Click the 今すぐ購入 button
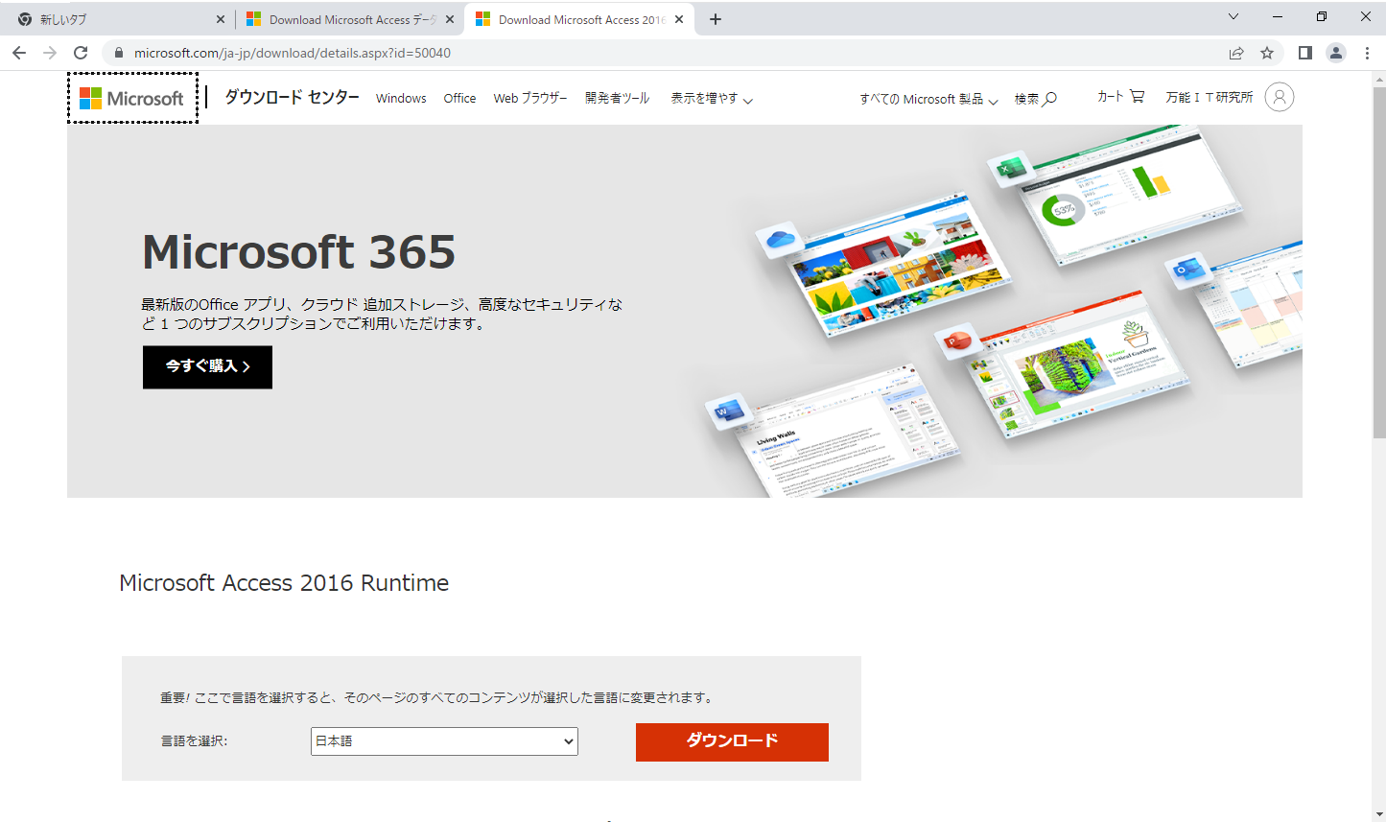Viewport: 1386px width, 822px height. (x=207, y=366)
